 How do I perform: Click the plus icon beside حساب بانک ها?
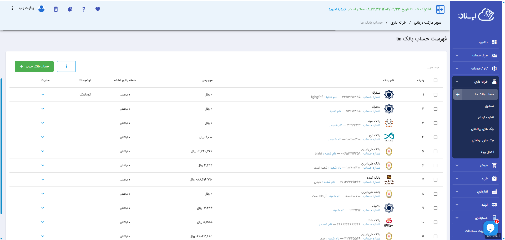click(x=458, y=94)
